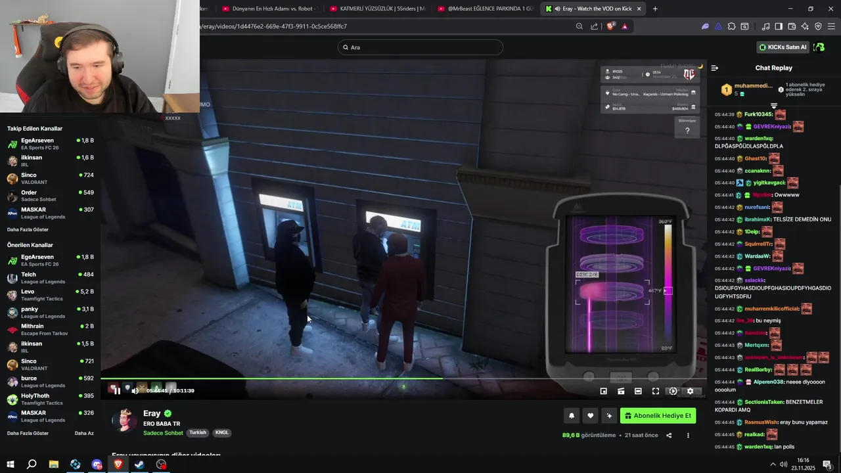
Task: Click the Turkish language tag
Action: click(x=198, y=433)
